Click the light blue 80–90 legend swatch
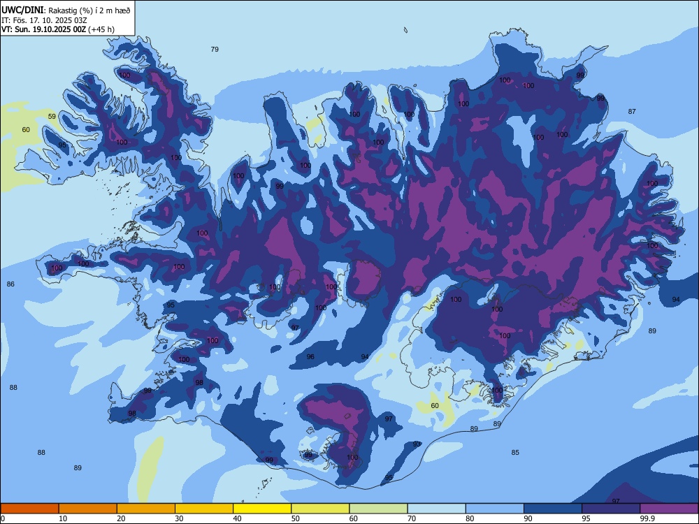Image resolution: width=699 pixels, height=524 pixels. pos(495,509)
